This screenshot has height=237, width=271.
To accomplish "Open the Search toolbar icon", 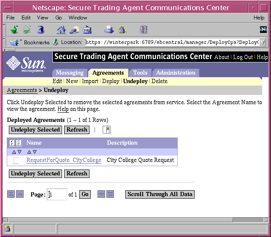I will (x=74, y=30).
